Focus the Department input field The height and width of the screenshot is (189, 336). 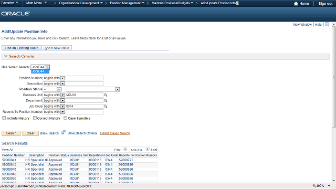coord(85,100)
